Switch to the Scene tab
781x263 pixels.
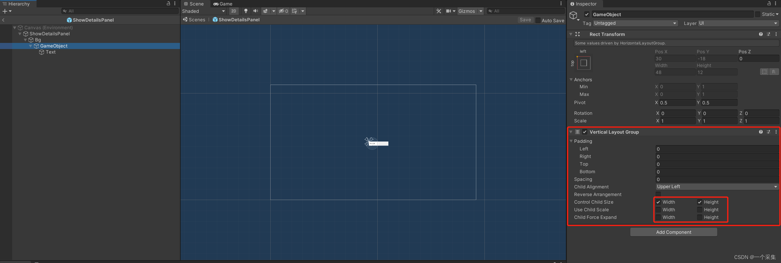tap(194, 4)
